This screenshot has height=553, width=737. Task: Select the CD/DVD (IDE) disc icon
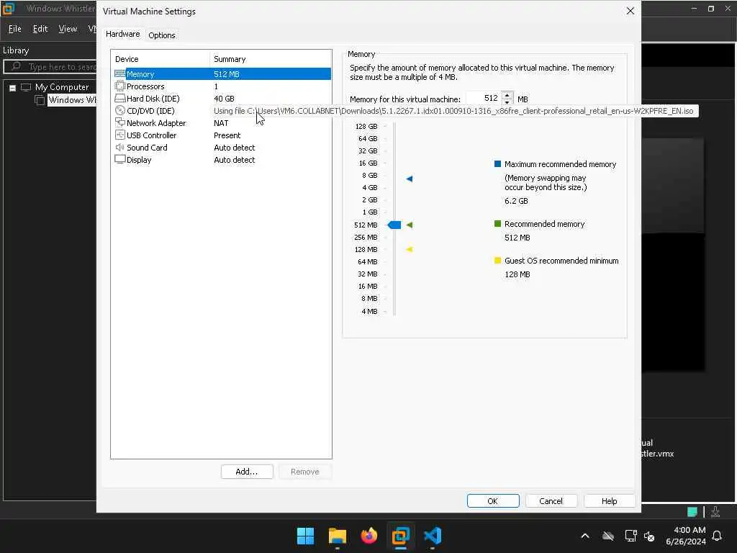coord(120,110)
